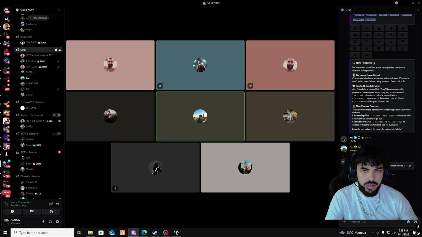Image resolution: width=422 pixels, height=237 pixels.
Task: Open the Help icon in title bar
Action: click(396, 3)
